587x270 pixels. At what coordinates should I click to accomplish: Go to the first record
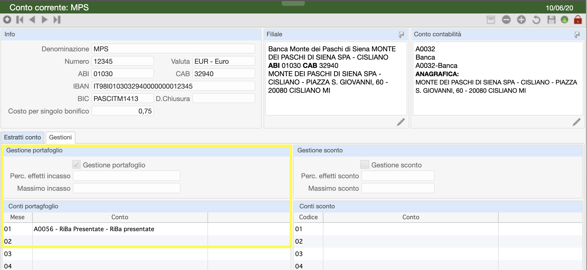click(20, 20)
